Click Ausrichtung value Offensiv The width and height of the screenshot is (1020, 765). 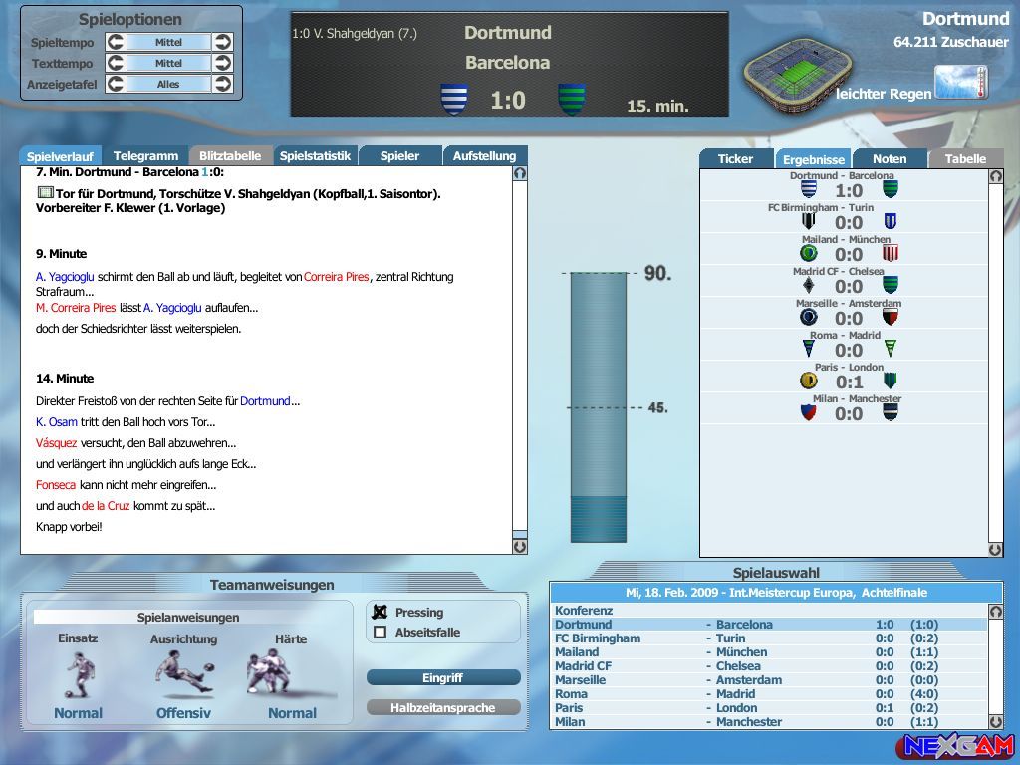(183, 713)
